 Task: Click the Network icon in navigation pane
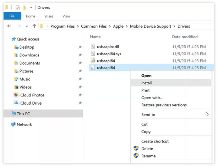13,124
